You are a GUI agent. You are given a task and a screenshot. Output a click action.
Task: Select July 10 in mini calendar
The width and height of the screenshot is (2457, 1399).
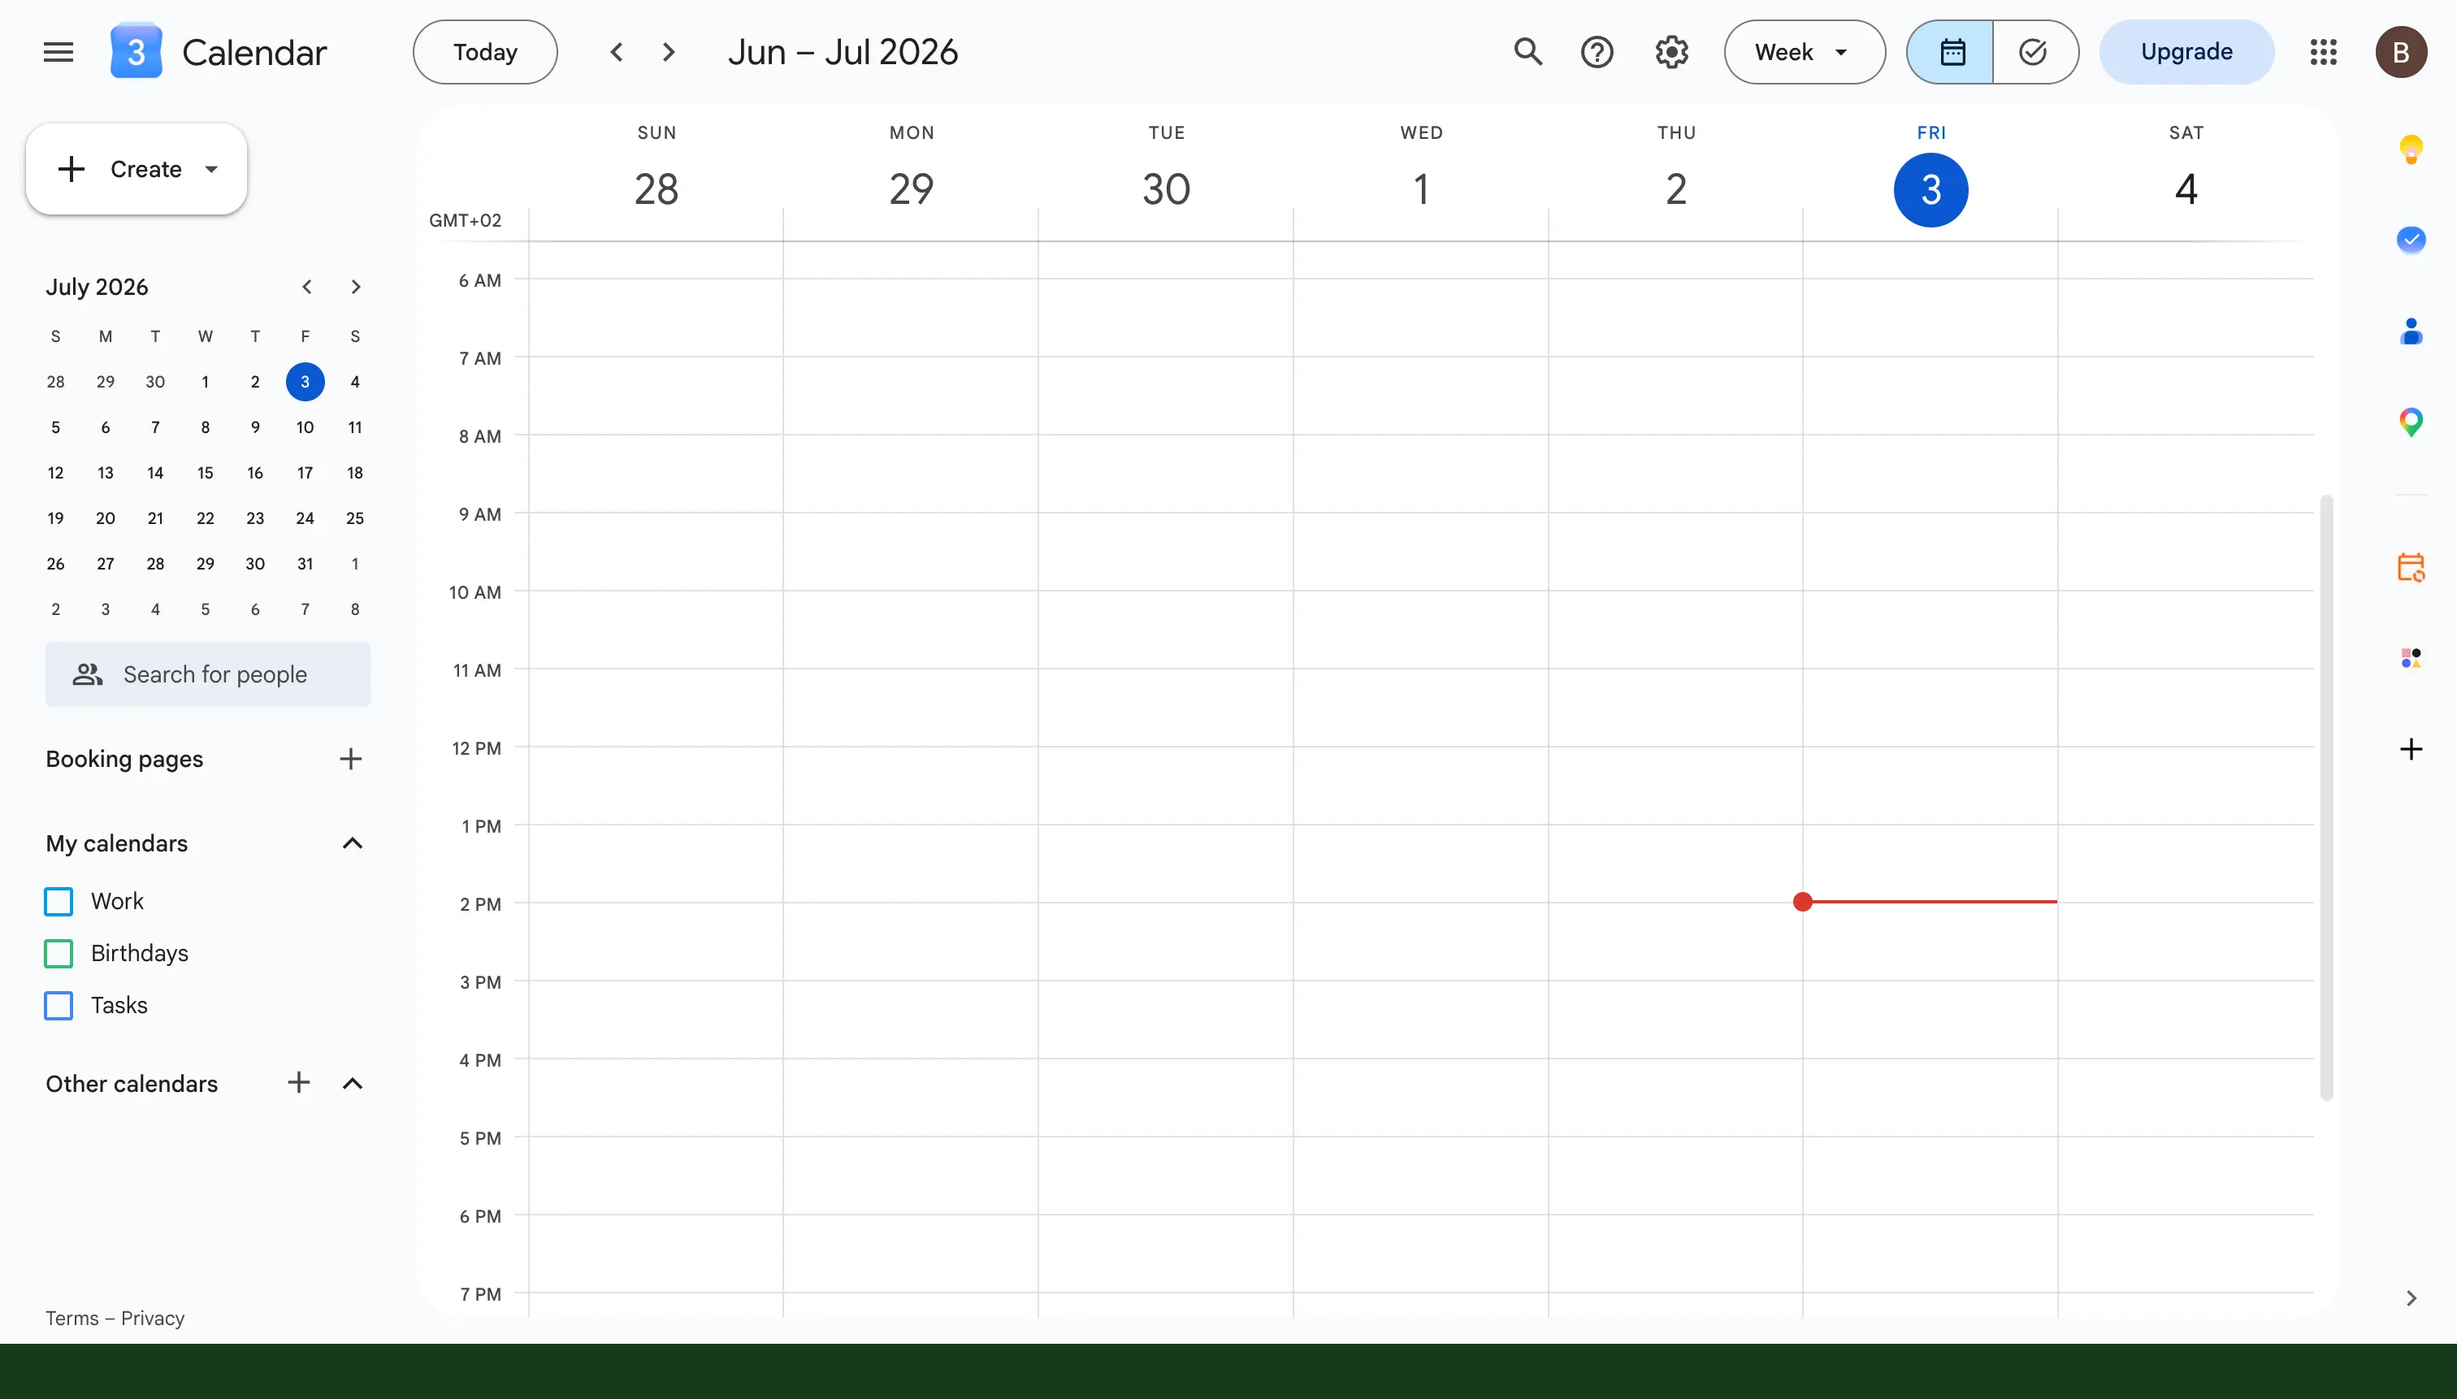(x=305, y=427)
